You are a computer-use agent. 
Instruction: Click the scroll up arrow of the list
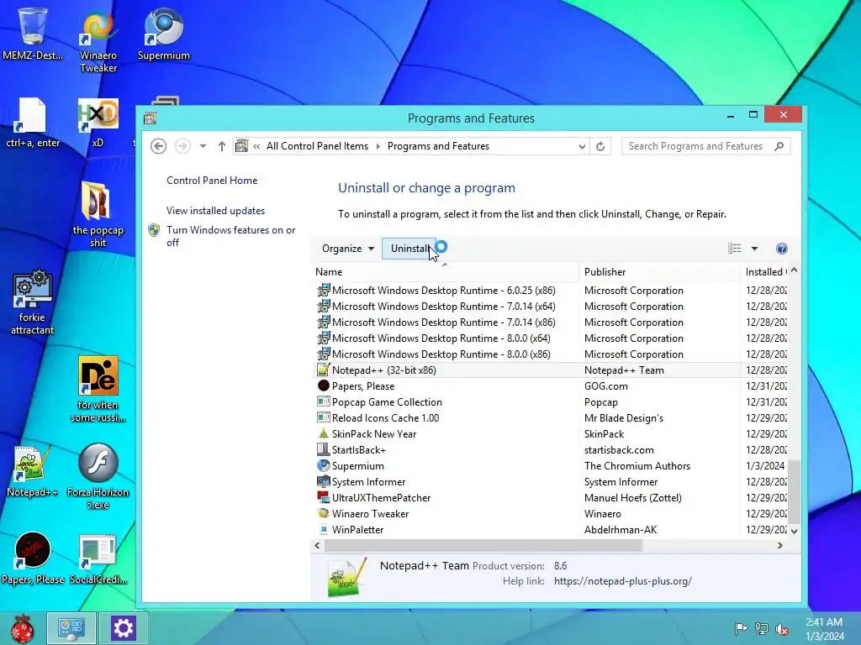(x=794, y=271)
